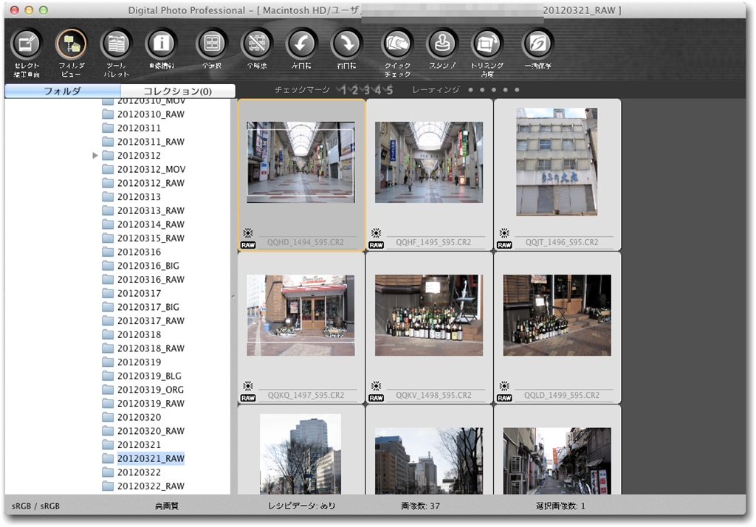This screenshot has height=527, width=756.
Task: Click the Clear All selection (全解除) icon
Action: coord(257,45)
